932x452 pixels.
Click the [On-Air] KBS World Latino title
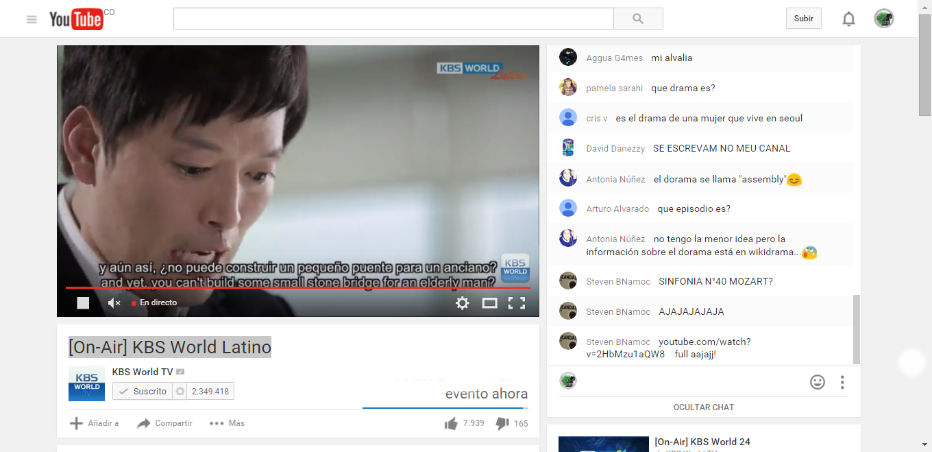coord(170,347)
